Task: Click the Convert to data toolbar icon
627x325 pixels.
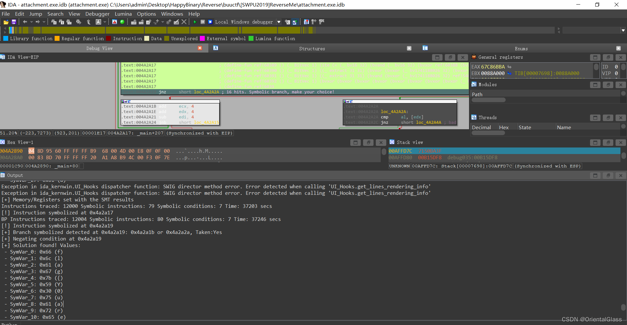Action: pyautogui.click(x=141, y=22)
